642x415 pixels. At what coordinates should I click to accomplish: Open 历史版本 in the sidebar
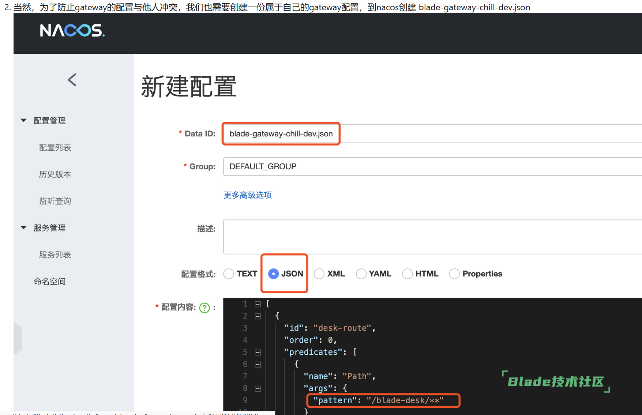coord(55,174)
